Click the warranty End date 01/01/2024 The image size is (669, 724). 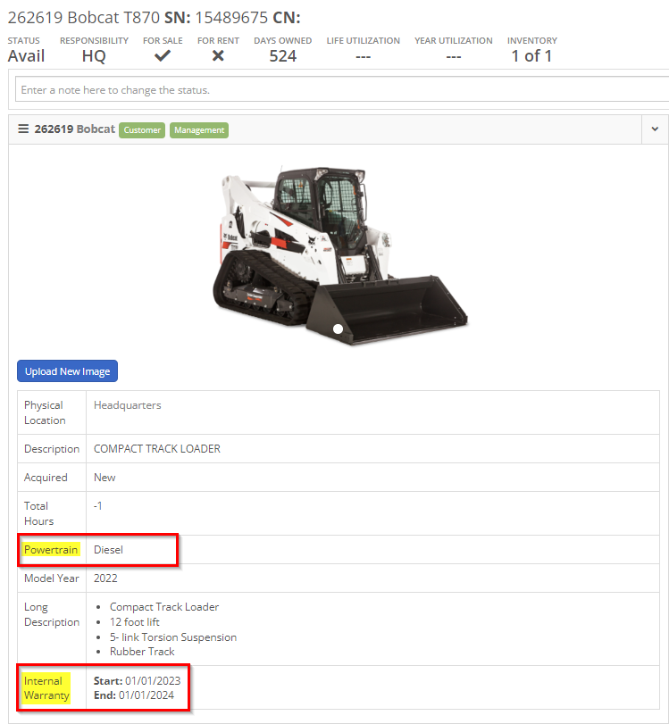[146, 695]
